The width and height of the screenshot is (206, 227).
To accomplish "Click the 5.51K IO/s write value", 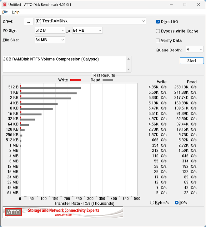I will (158, 113).
